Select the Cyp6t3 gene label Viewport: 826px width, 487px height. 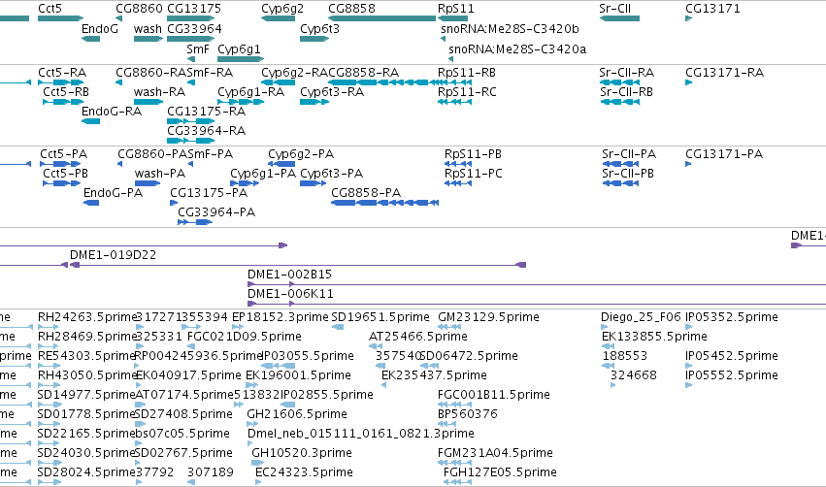click(x=319, y=29)
